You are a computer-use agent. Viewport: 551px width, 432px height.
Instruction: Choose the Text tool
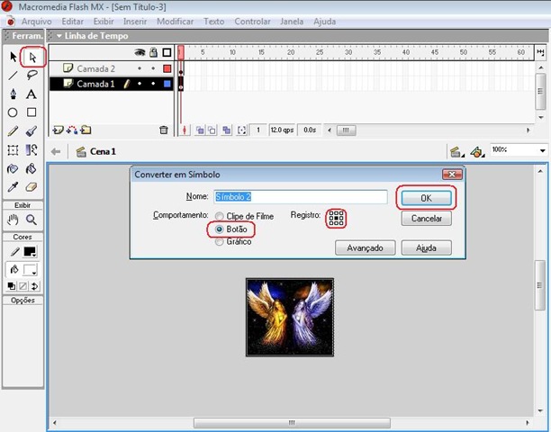pos(32,94)
